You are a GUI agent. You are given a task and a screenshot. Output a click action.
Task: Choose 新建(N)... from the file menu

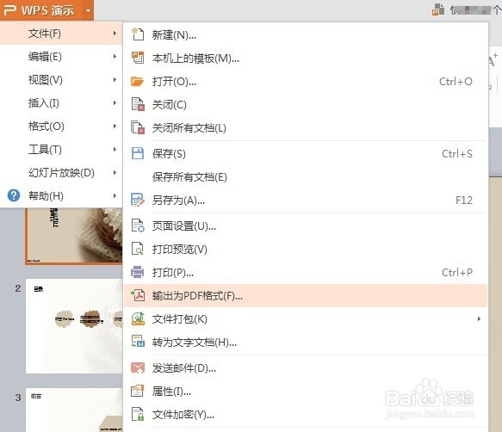click(306, 34)
